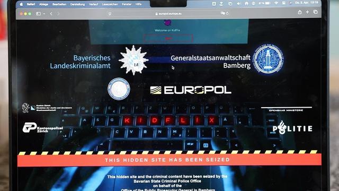Click the Bayerisches Landeskriminalamt text
Viewport: 339px width, 191px height.
click(x=80, y=62)
